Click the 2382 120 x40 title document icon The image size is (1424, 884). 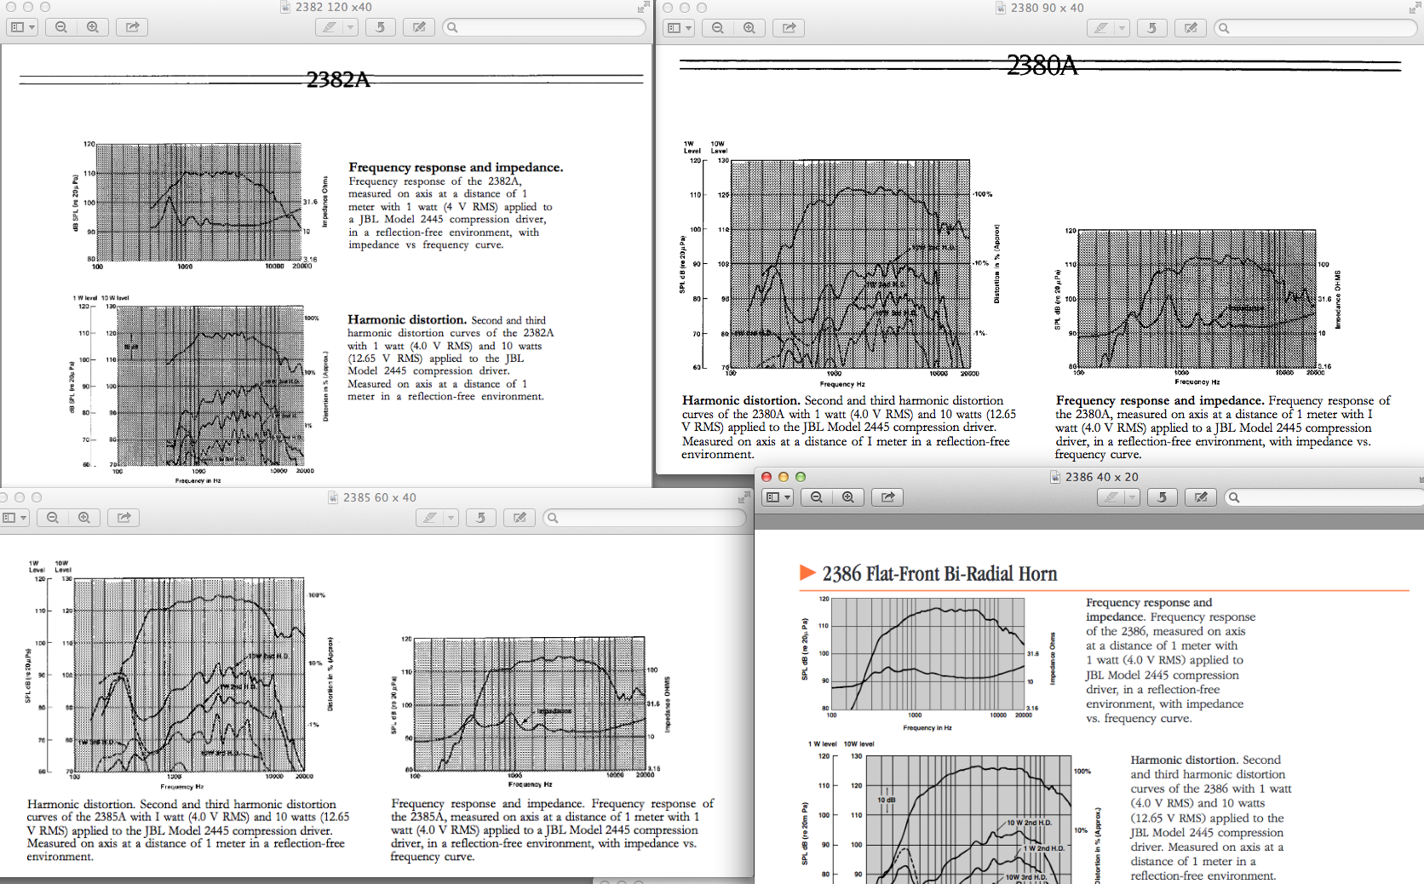tap(285, 8)
